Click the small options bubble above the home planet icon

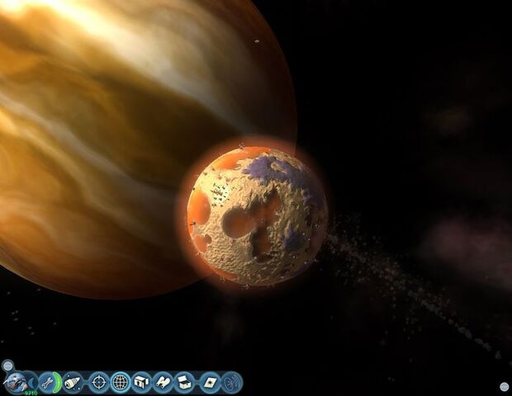click(7, 365)
